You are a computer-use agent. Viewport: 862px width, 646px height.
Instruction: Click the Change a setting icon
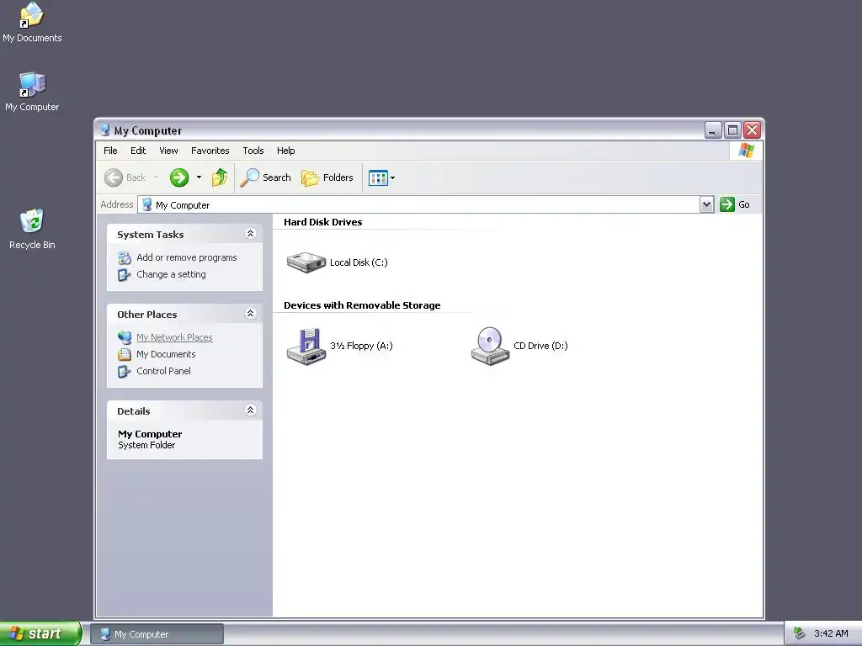tap(125, 275)
